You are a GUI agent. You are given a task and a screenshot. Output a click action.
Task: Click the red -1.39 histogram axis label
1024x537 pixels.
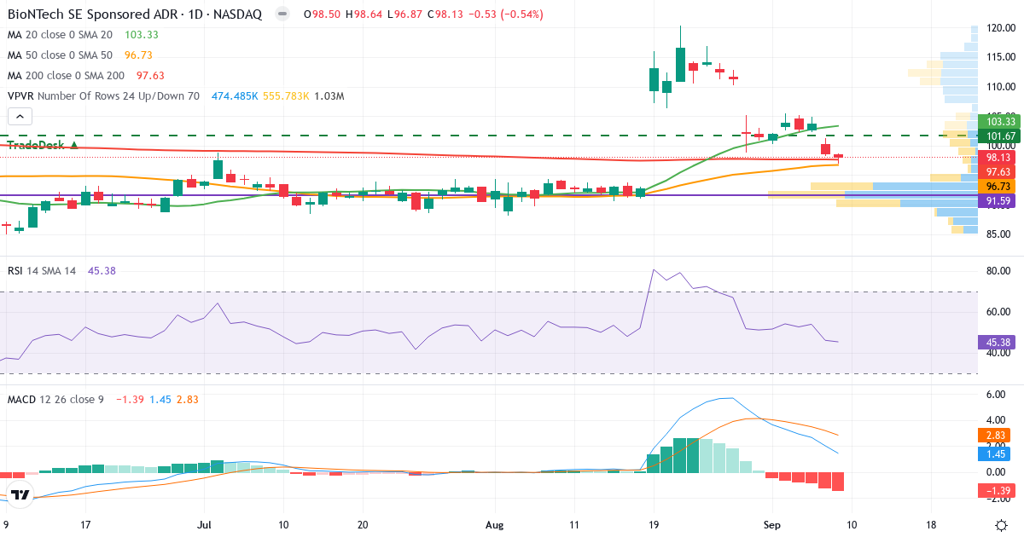coord(998,490)
